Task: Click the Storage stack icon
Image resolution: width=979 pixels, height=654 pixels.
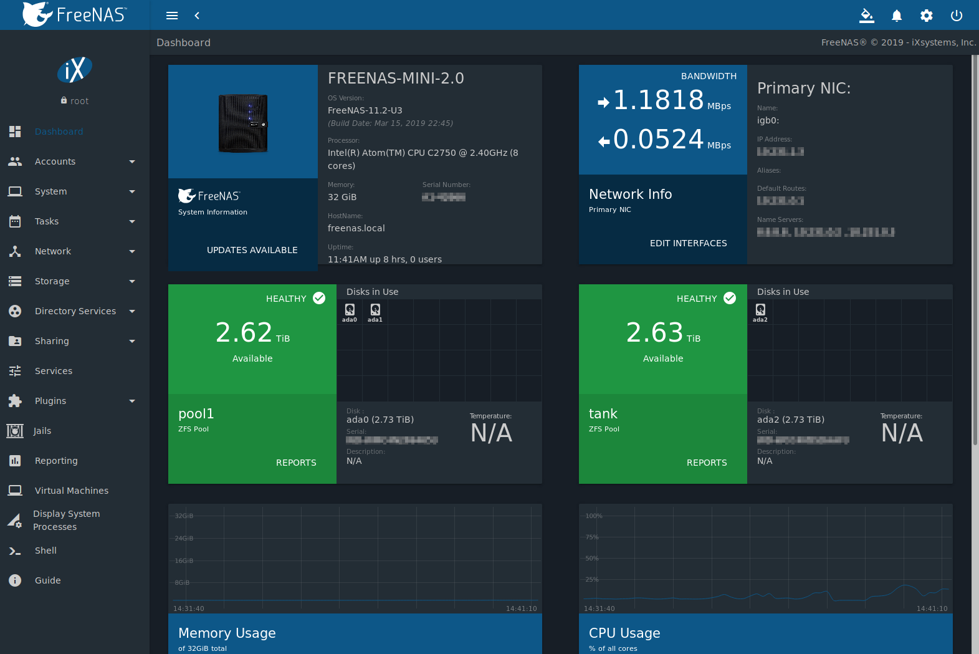Action: tap(15, 281)
